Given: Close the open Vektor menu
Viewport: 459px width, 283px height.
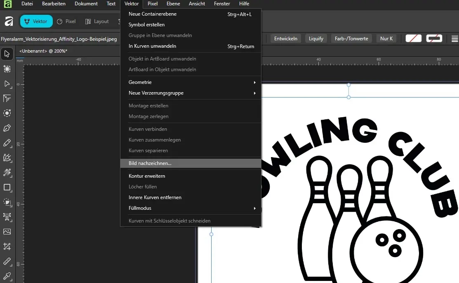Looking at the screenshot, I should tap(132, 4).
